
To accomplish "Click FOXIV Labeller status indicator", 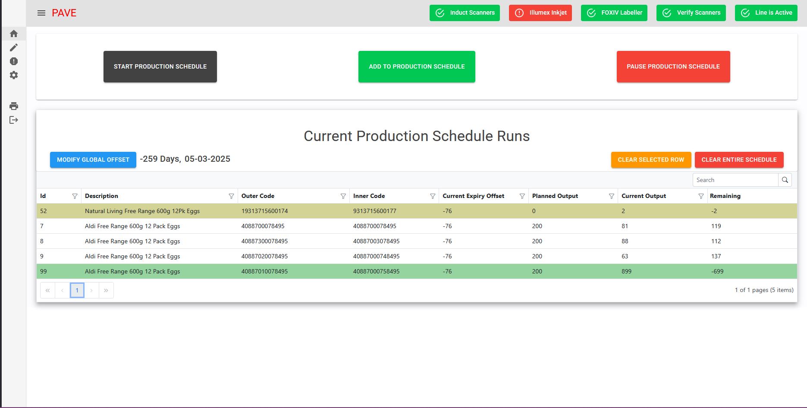I will click(614, 13).
